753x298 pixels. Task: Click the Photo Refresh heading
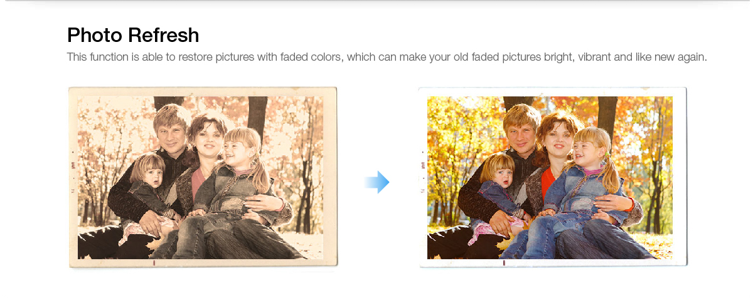133,35
